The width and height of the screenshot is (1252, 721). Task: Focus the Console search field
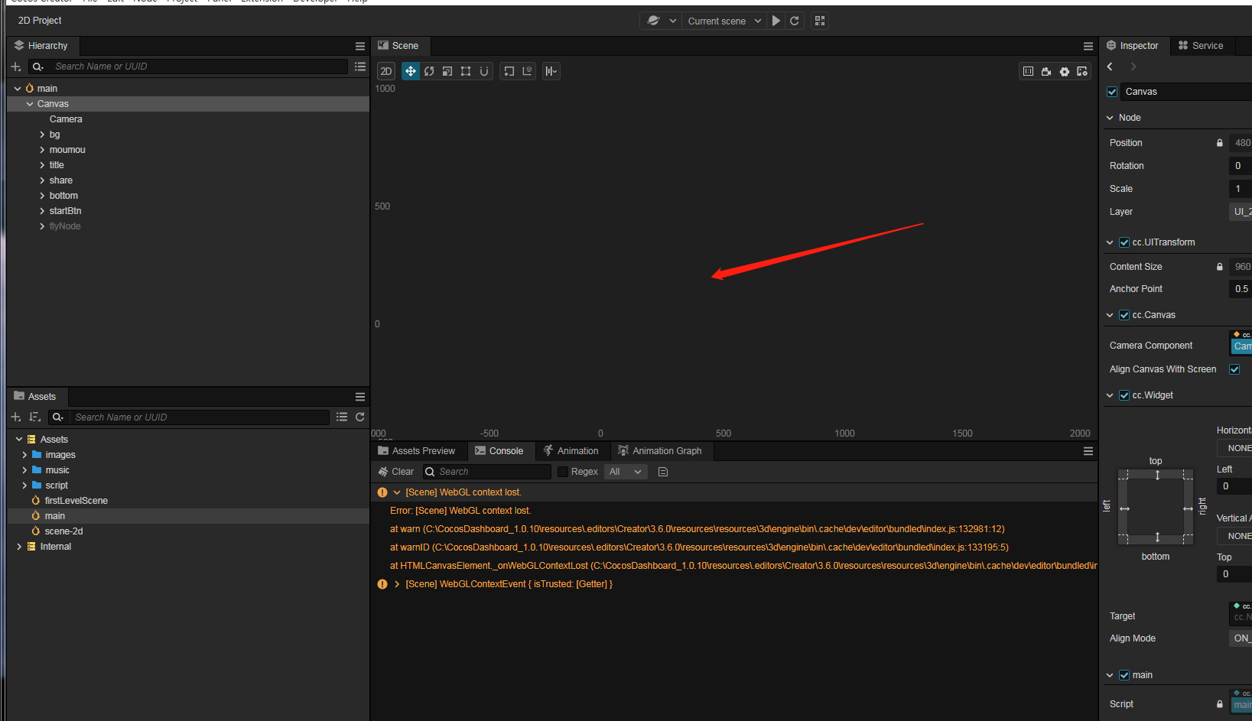(486, 472)
